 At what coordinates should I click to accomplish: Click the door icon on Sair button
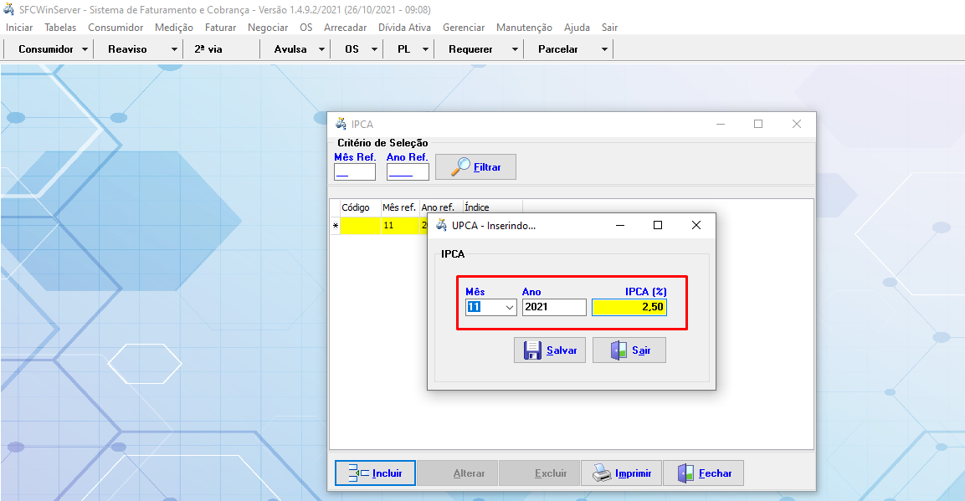click(x=618, y=350)
